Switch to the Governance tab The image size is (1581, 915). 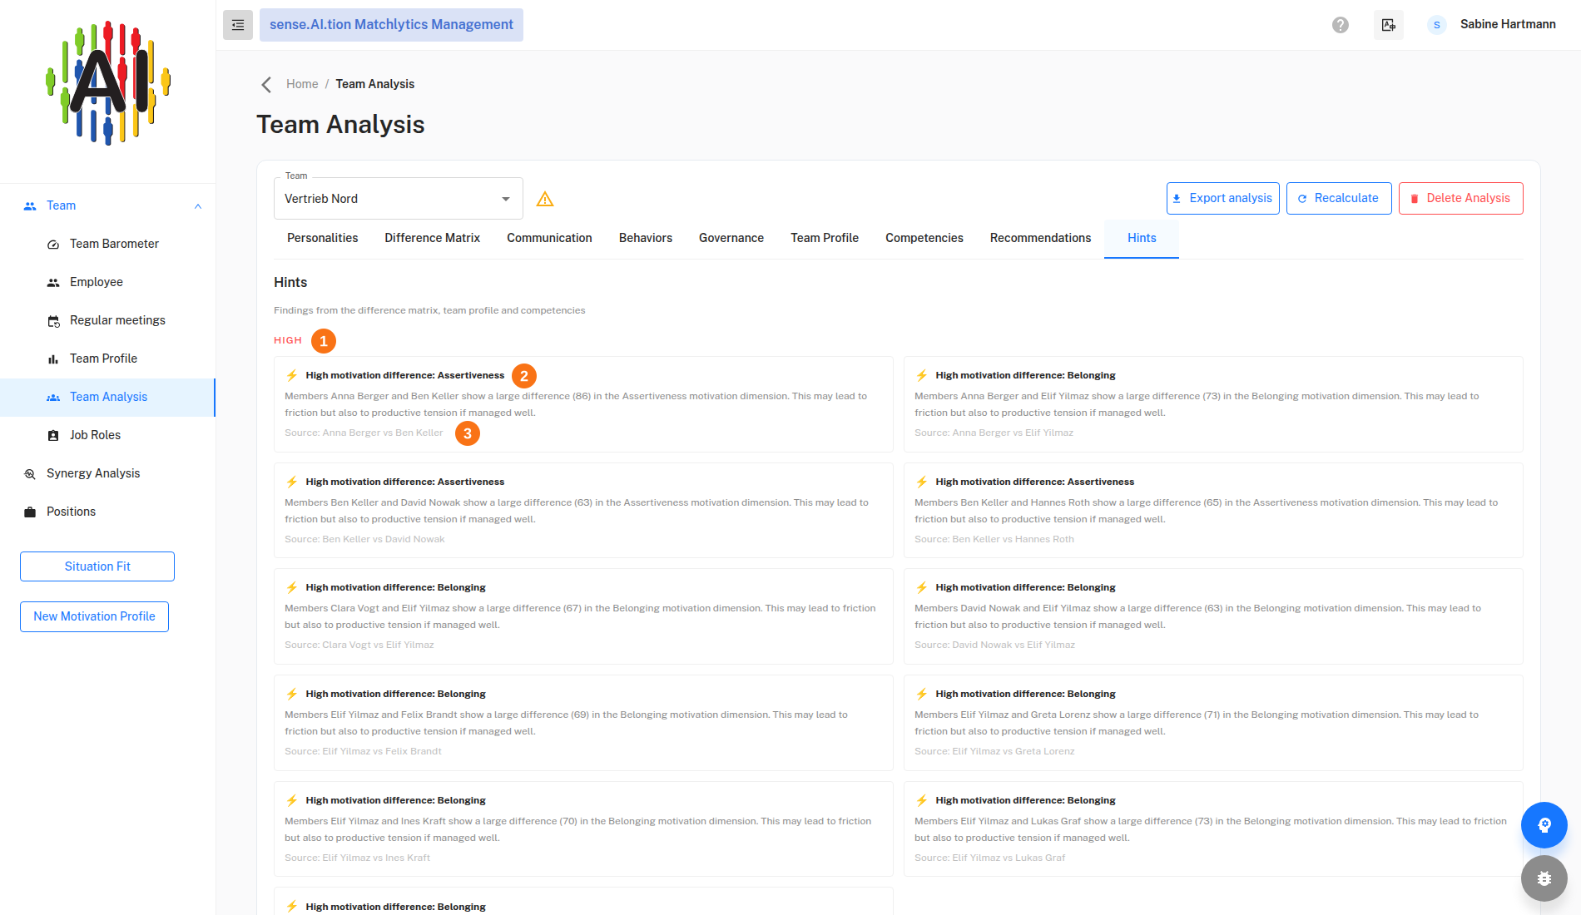731,238
